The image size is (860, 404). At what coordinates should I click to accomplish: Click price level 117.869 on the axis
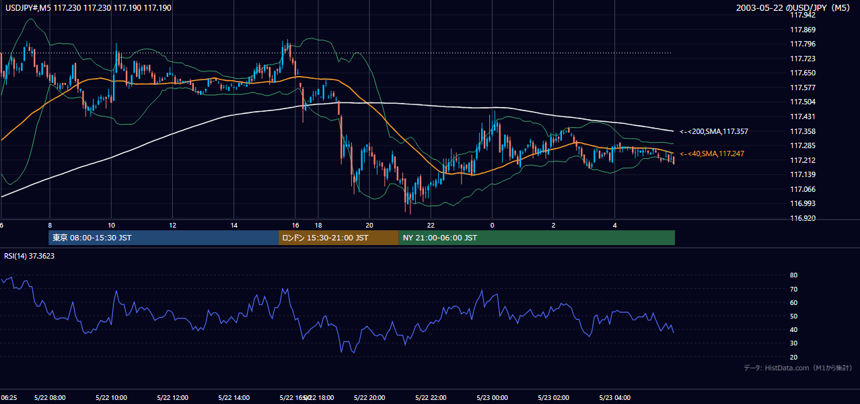[x=802, y=30]
